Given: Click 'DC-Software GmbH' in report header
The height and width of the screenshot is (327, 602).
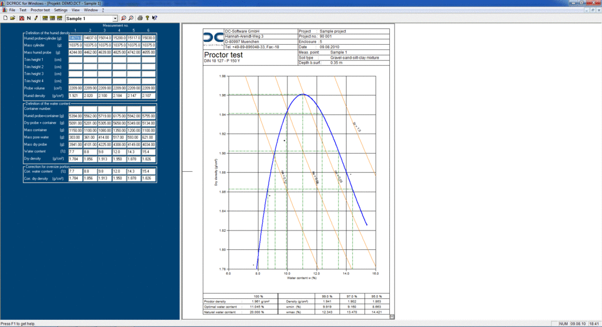Looking at the screenshot, I should pos(242,31).
